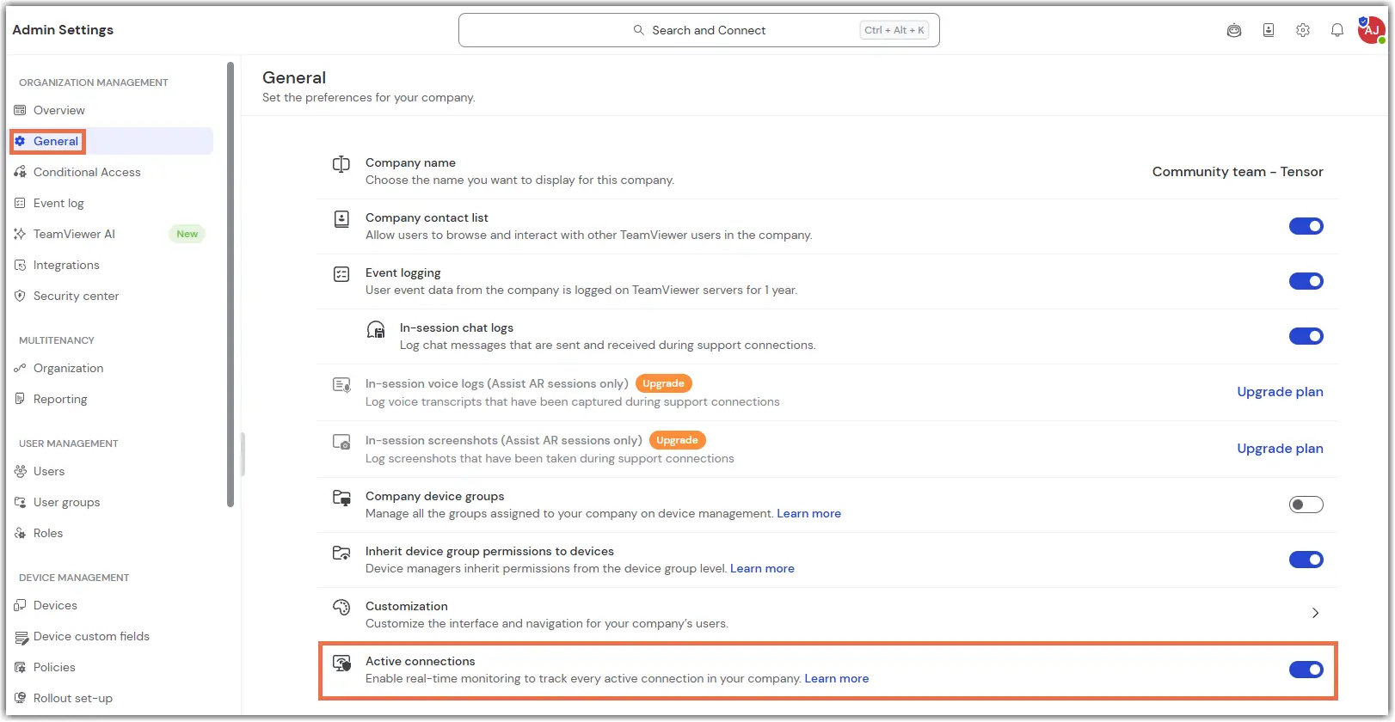Click the Rollout set-up sidebar icon

pyautogui.click(x=20, y=698)
